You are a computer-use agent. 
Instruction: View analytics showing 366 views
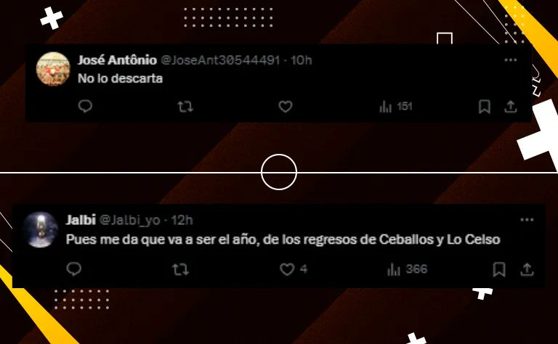[407, 269]
